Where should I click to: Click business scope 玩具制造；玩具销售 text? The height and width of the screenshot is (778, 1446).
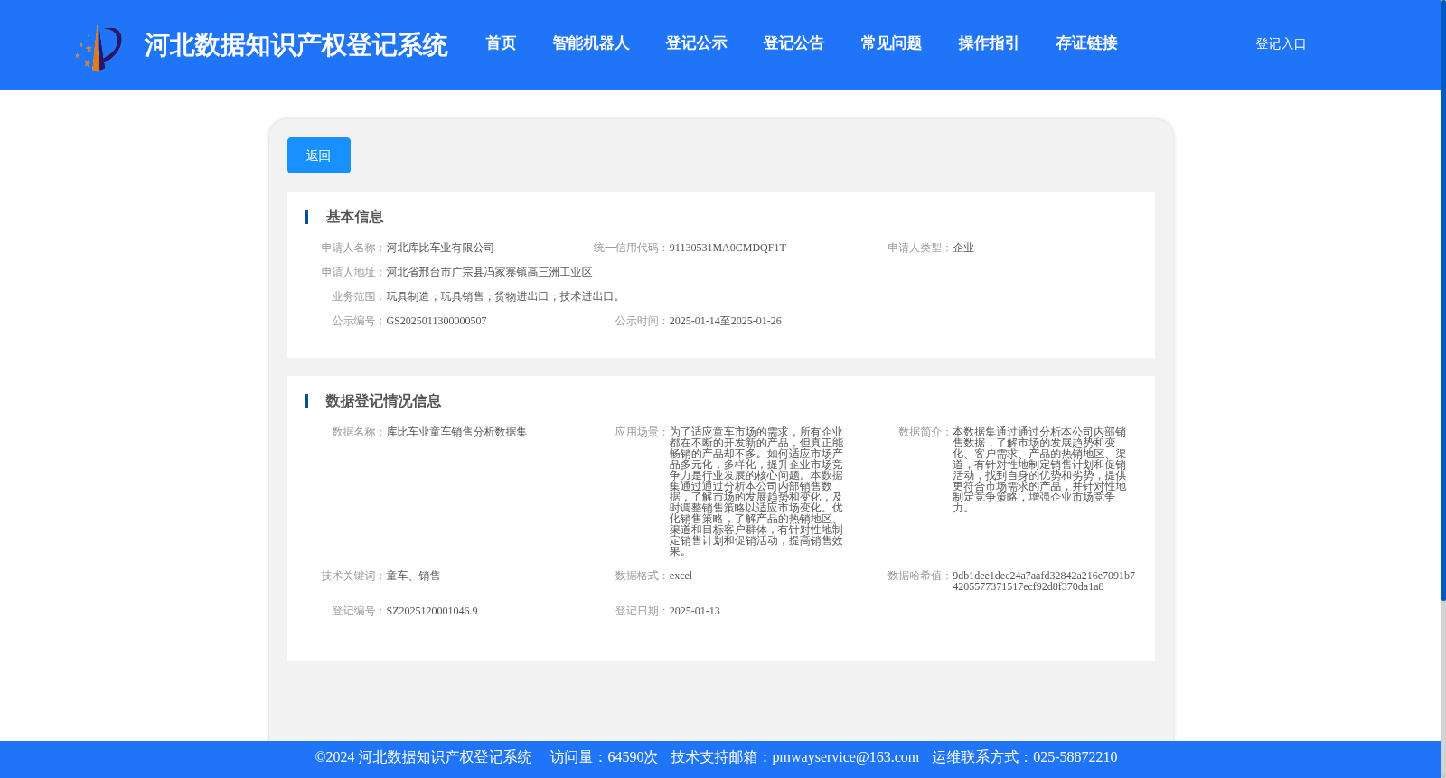[504, 296]
